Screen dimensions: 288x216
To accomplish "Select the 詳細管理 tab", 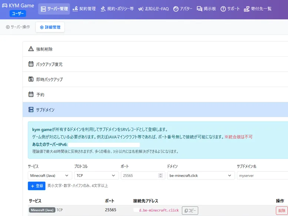I will 50,27.
